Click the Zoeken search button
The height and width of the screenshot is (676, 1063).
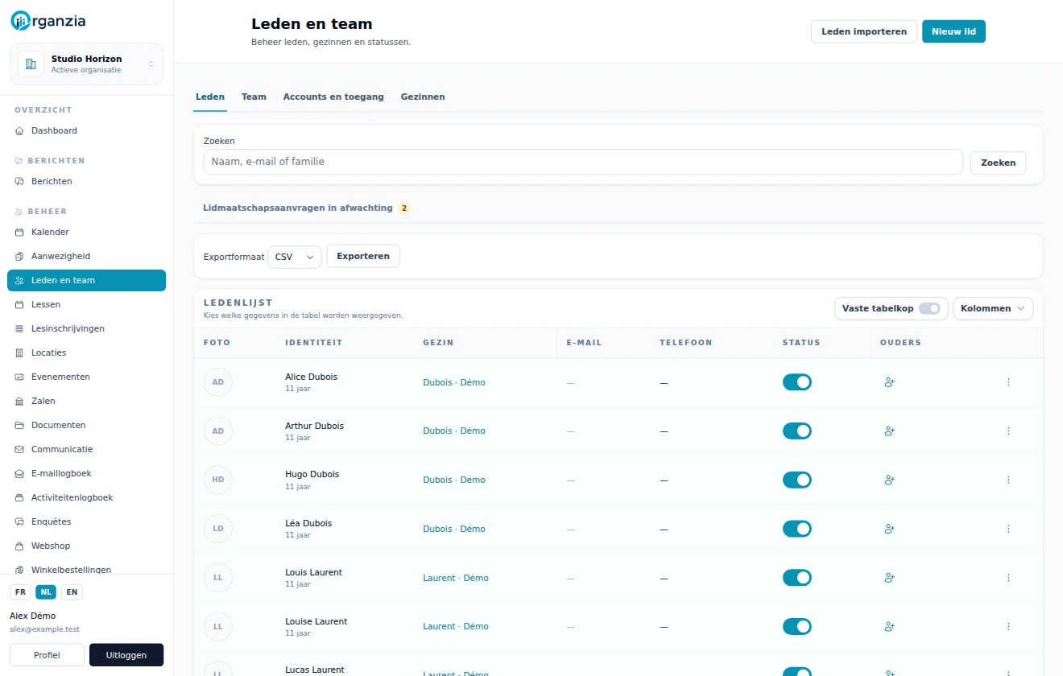point(999,163)
